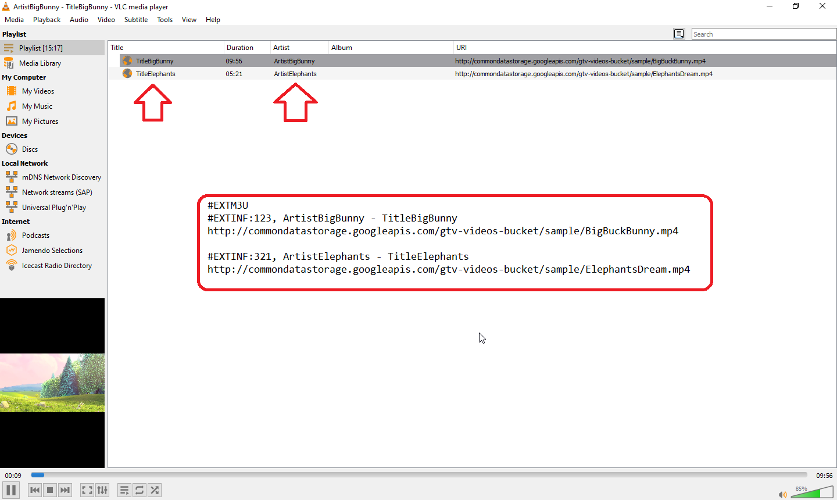The image size is (837, 500).
Task: Skip to previous media in playlist
Action: click(x=35, y=490)
